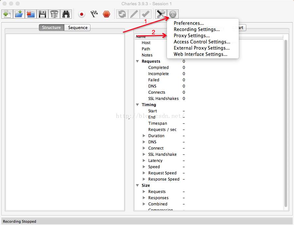Select the Start row under Timing
The height and width of the screenshot is (225, 294).
[209, 111]
